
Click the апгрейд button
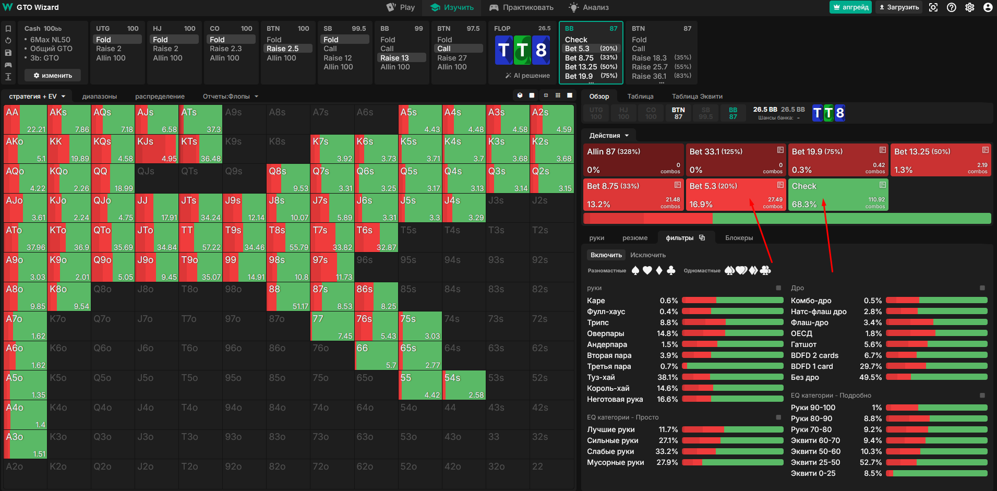850,7
